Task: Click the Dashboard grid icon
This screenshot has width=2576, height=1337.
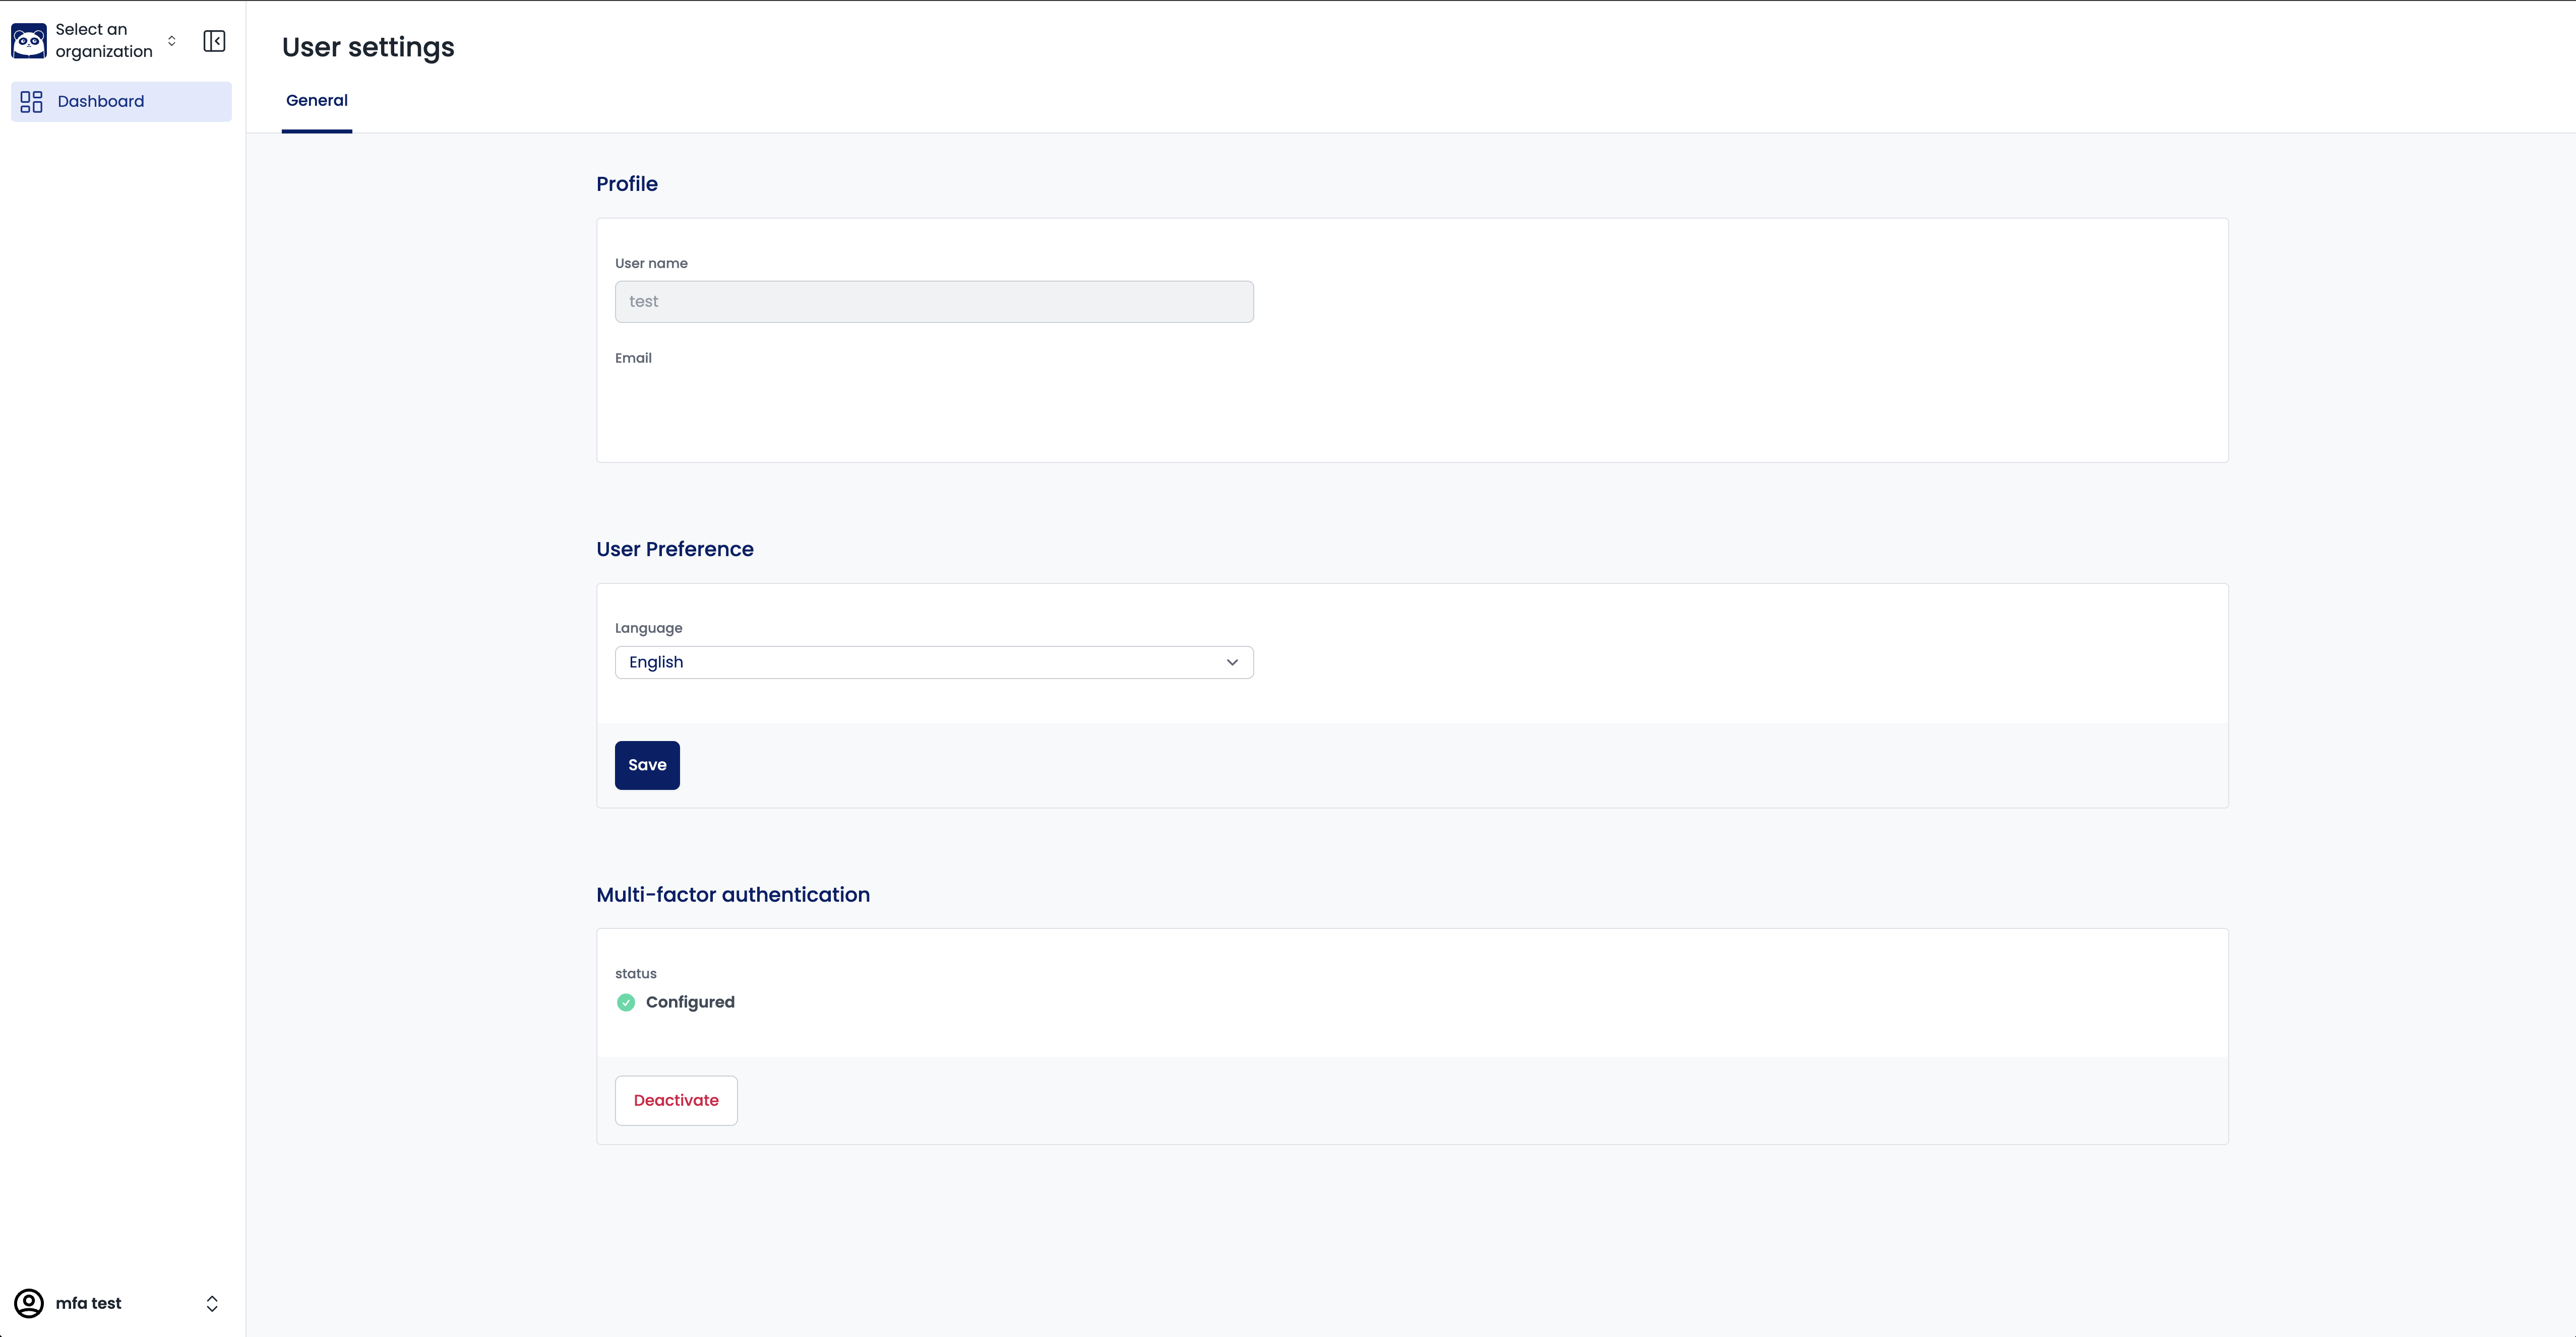Action: 32,102
